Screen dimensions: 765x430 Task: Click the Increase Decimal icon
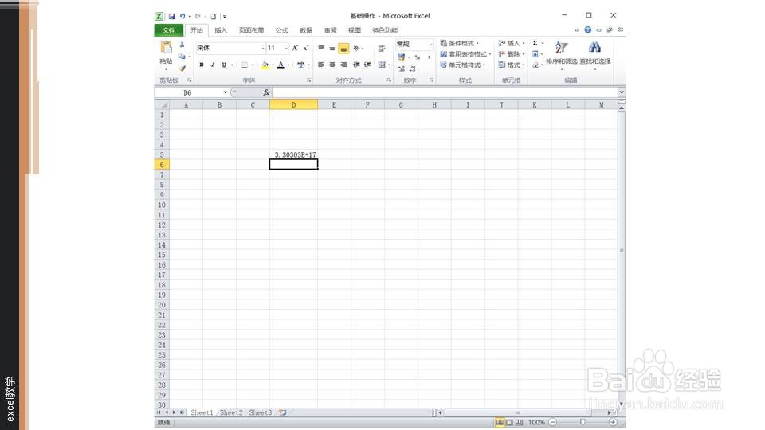click(x=401, y=68)
